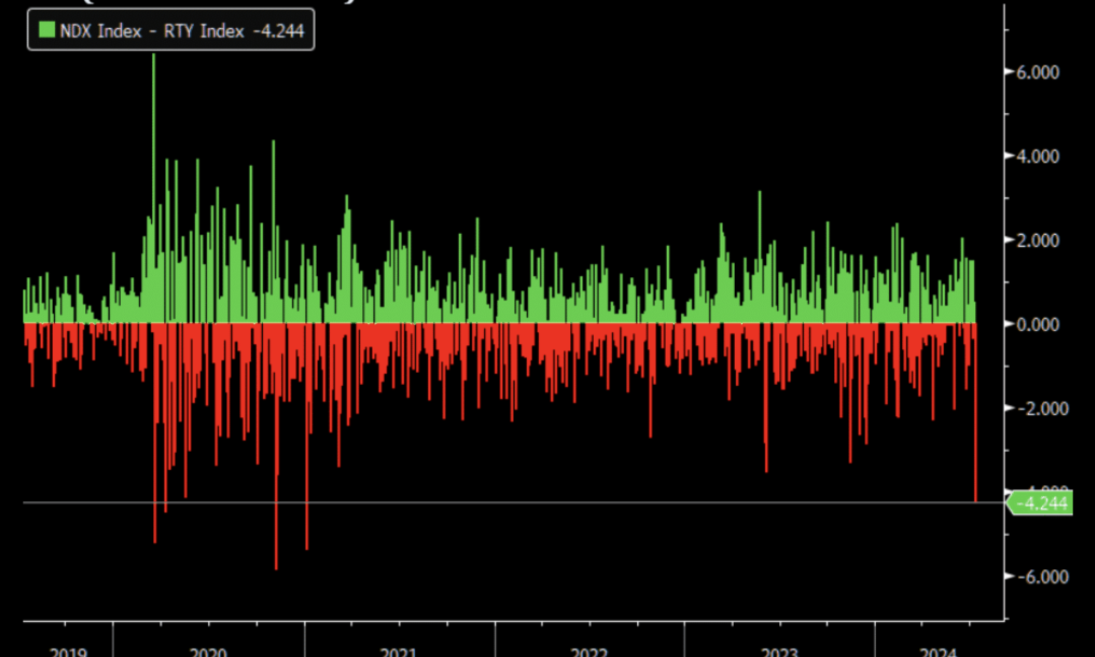Select the 2023 label on the time axis
This screenshot has height=657, width=1095.
pos(780,652)
